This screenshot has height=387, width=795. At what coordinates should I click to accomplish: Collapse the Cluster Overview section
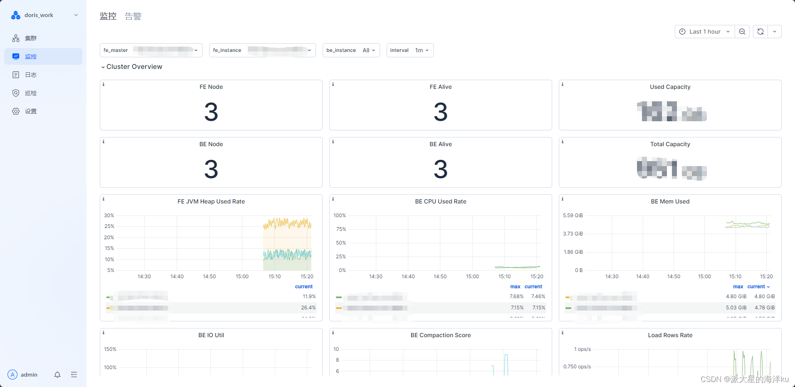[x=103, y=66]
